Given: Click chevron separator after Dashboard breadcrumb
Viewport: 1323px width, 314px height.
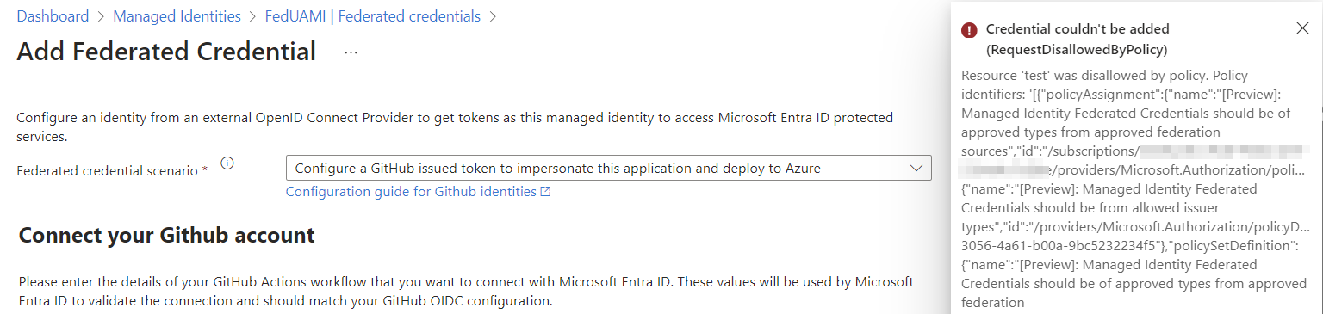Looking at the screenshot, I should coord(101,16).
